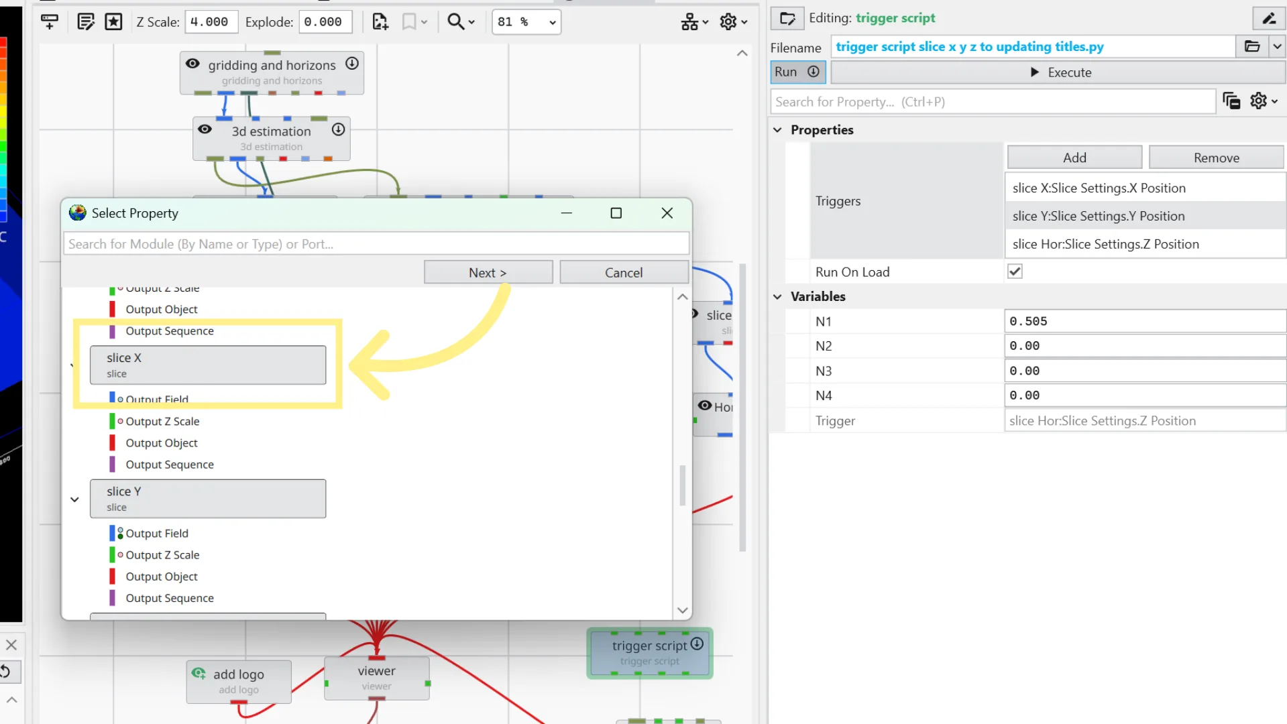Open the magnifier zoom tool menu
The height and width of the screenshot is (724, 1287).
click(461, 21)
